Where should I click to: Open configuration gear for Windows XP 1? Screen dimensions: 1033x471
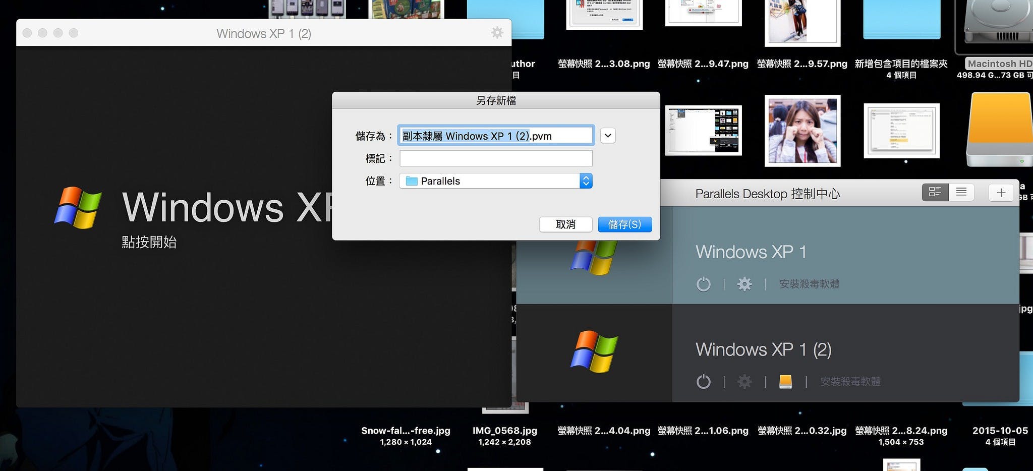(x=744, y=284)
